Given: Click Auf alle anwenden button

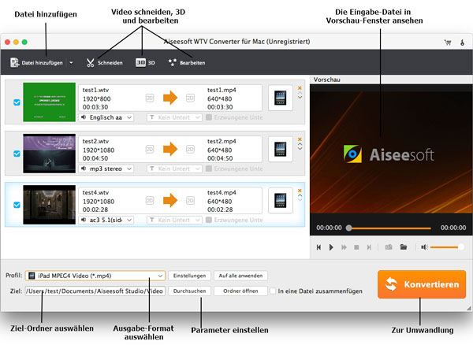Looking at the screenshot, I should pyautogui.click(x=240, y=276).
